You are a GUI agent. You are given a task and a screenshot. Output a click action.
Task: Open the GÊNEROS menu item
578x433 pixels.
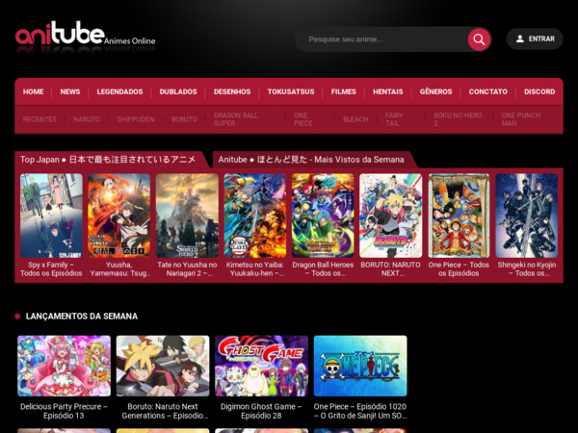coord(435,91)
